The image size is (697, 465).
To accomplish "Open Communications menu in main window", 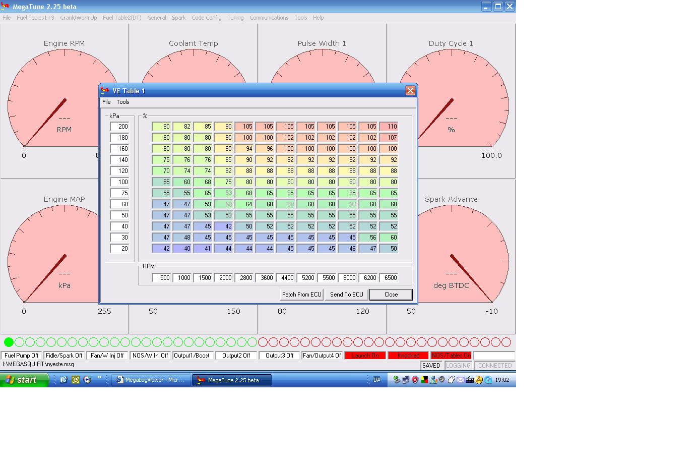I will tap(269, 18).
